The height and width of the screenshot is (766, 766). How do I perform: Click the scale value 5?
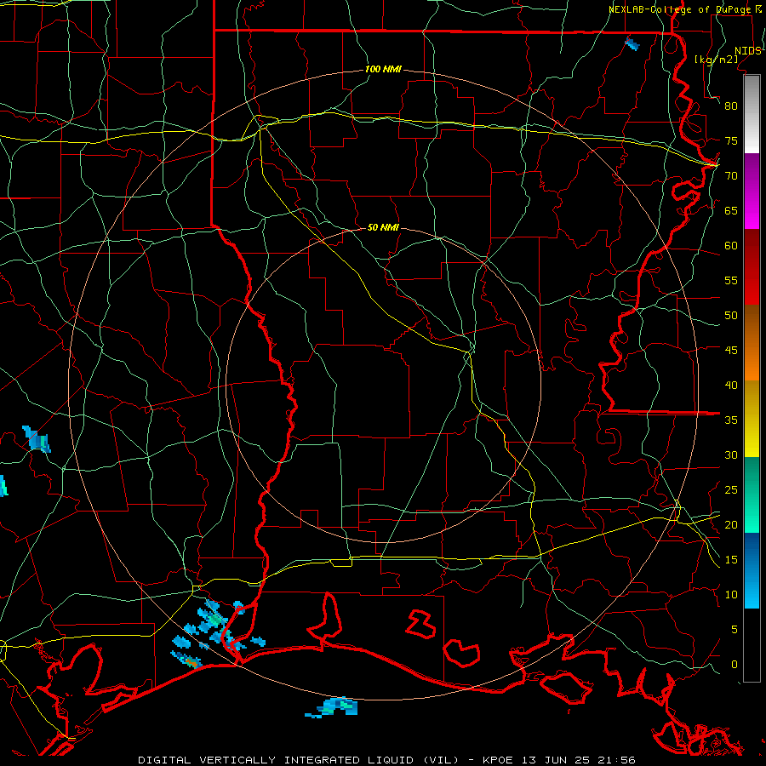tap(735, 630)
